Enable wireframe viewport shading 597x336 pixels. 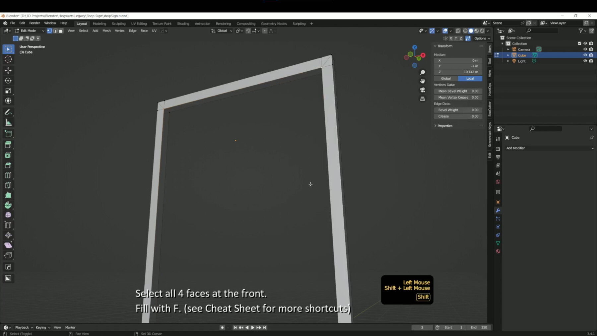(465, 31)
